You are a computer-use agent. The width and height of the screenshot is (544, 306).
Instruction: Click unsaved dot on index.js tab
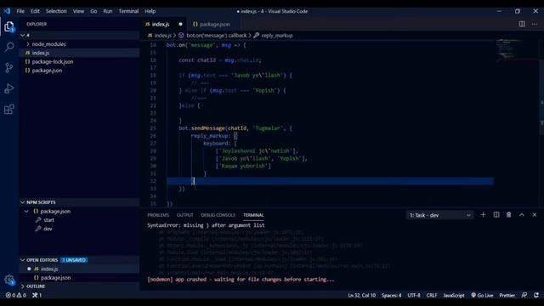point(180,24)
